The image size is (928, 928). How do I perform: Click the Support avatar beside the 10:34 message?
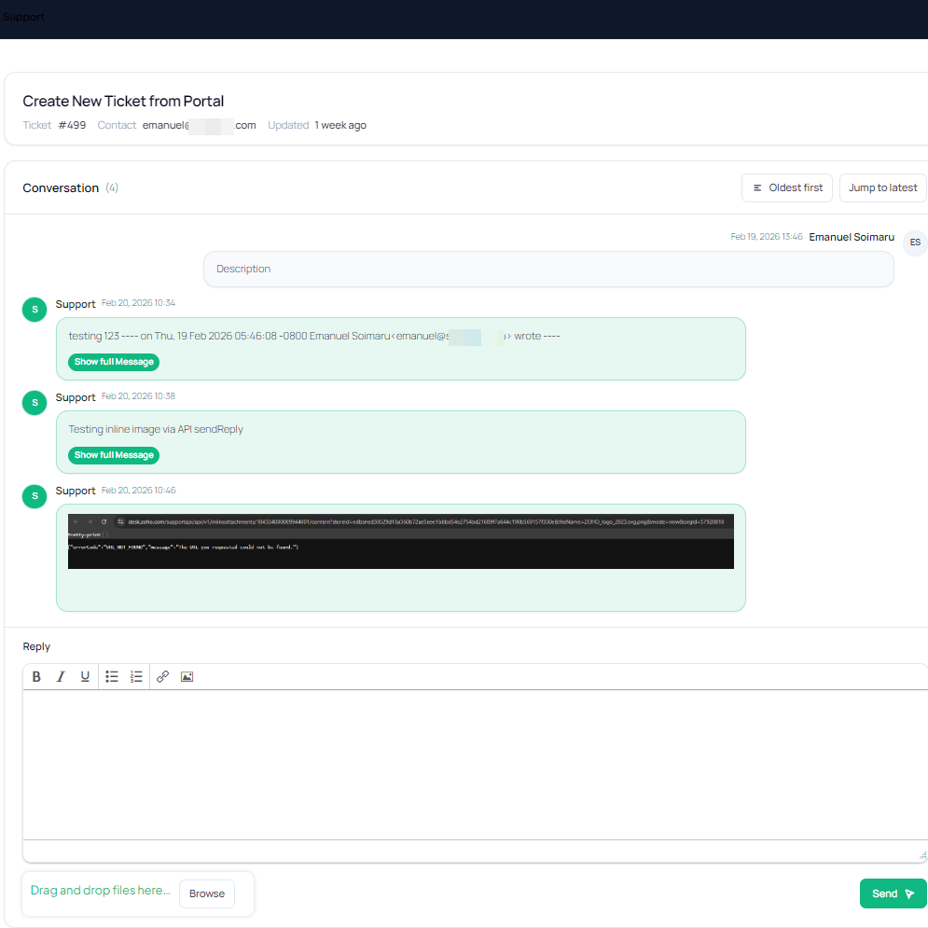34,309
